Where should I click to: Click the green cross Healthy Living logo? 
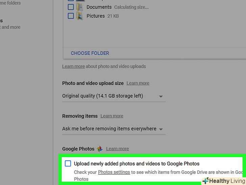coord(205,181)
